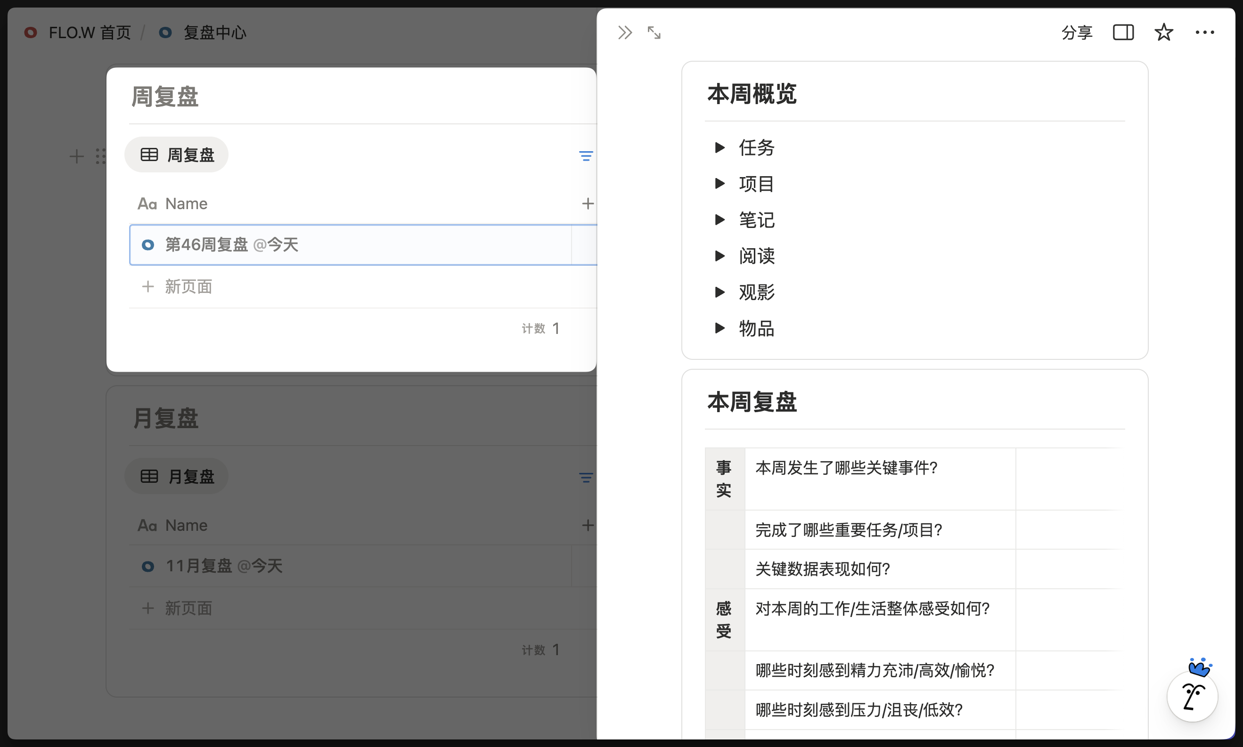Click the filter icon in 周复盘 database
The image size is (1243, 747).
586,155
